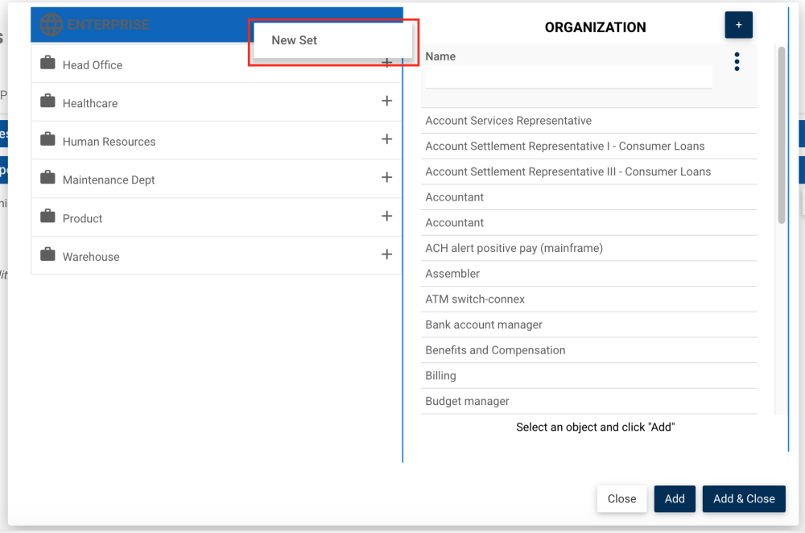This screenshot has width=805, height=533.
Task: Click the Name filter input field
Action: (x=568, y=76)
